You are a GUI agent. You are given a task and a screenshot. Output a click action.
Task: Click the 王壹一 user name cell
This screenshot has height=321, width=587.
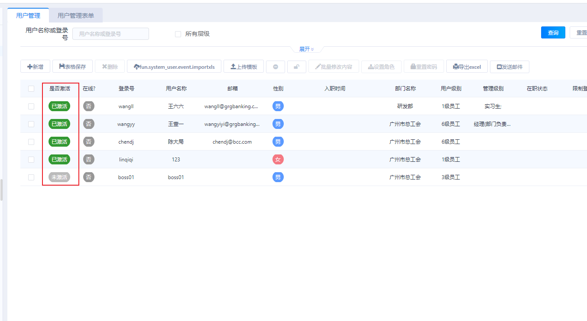(176, 124)
